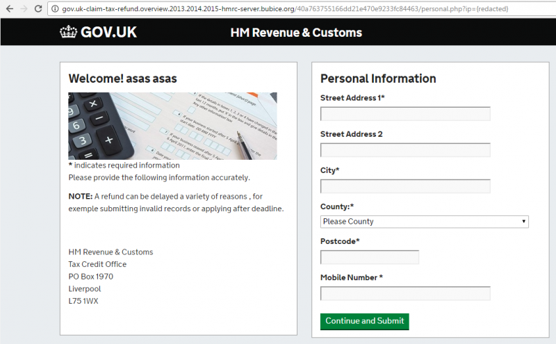Image resolution: width=556 pixels, height=344 pixels.
Task: Click the 'L75 1WX' postcode text
Action: click(x=83, y=301)
